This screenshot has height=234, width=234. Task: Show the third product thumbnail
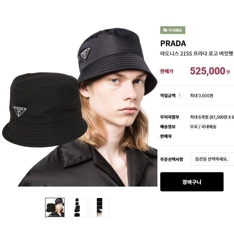(100, 207)
